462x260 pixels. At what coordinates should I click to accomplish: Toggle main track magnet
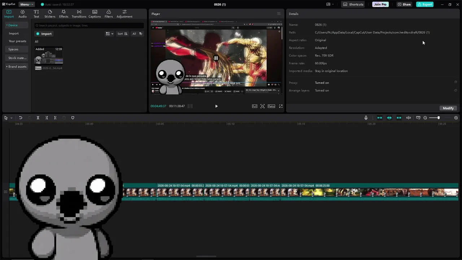point(380,118)
